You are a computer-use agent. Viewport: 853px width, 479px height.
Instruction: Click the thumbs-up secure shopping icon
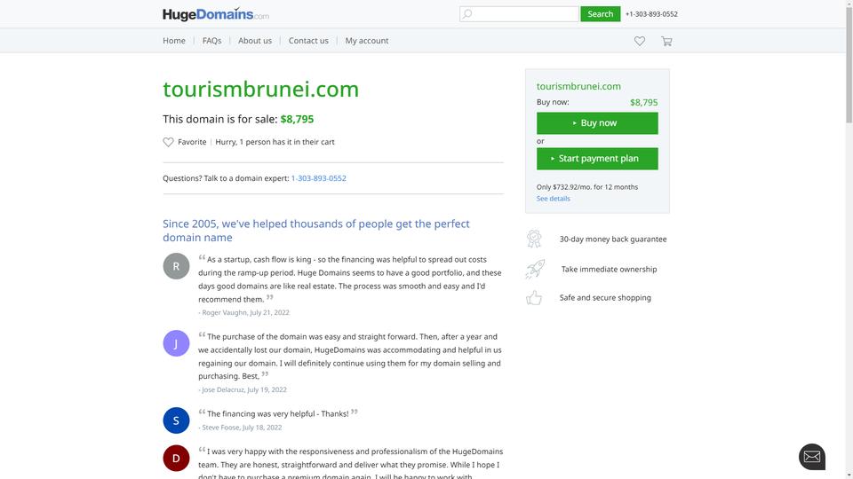(534, 298)
